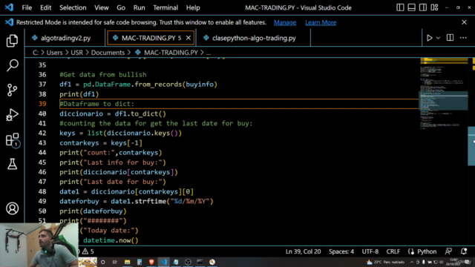
Task: Open the Explorer view in the activity bar
Action: (12, 41)
